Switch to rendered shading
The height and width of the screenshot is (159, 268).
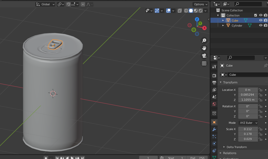click(x=201, y=11)
